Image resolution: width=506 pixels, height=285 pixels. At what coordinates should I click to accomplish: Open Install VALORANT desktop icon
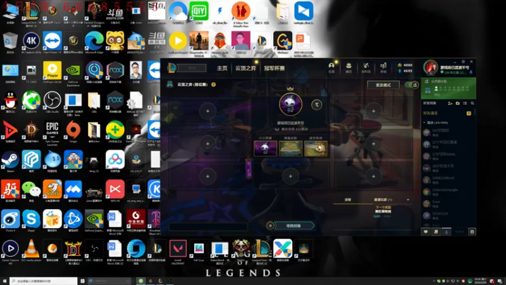click(x=178, y=252)
